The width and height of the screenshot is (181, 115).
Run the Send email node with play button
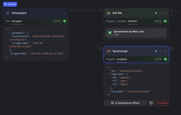coord(156,51)
